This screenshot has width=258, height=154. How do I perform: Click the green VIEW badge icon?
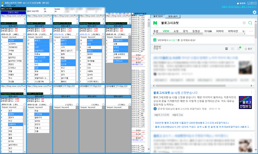pyautogui.click(x=155, y=40)
